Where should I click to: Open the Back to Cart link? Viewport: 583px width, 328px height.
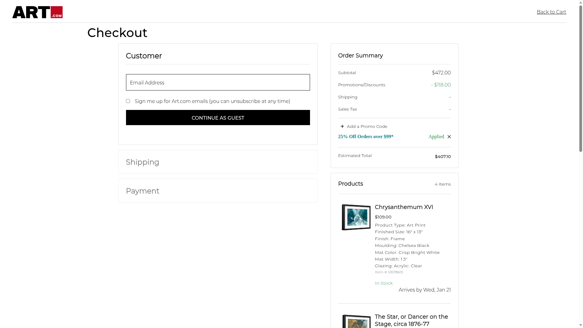(551, 12)
